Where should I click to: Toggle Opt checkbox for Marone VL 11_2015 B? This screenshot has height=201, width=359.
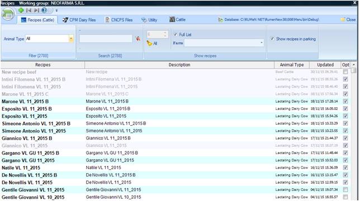[345, 101]
